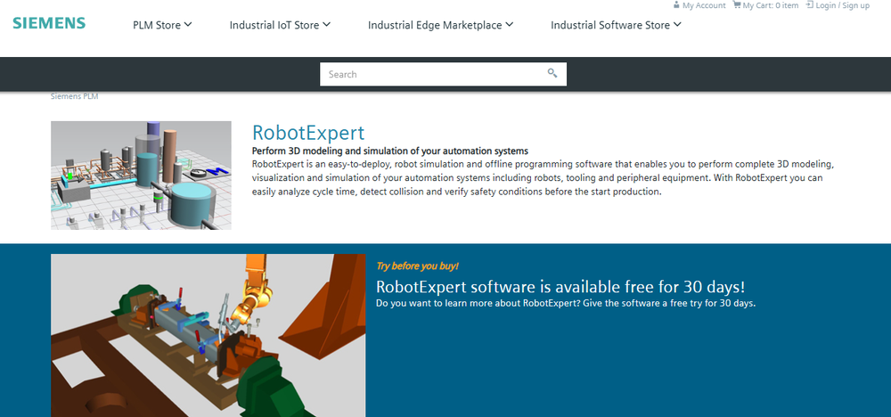Open the robot arm simulation image
The image size is (891, 417).
pyautogui.click(x=208, y=335)
